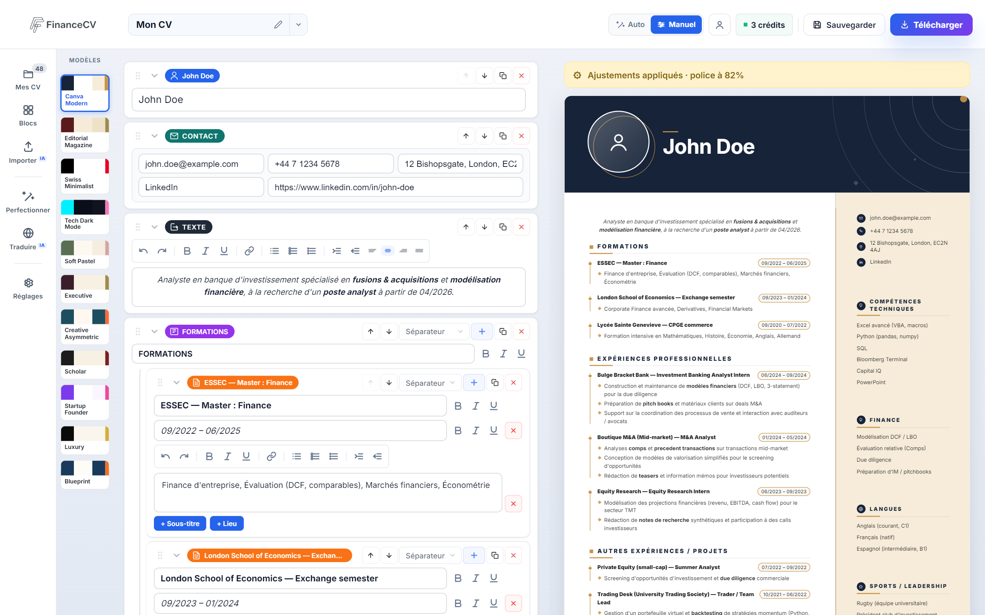Toggle italic for ESSEC — Master : Finance title
This screenshot has height=615, width=985.
click(x=476, y=406)
